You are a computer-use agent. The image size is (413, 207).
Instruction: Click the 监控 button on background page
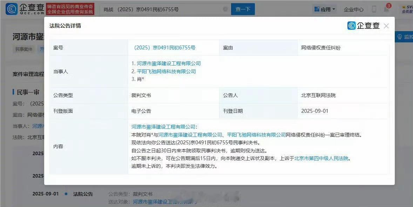tap(405, 36)
